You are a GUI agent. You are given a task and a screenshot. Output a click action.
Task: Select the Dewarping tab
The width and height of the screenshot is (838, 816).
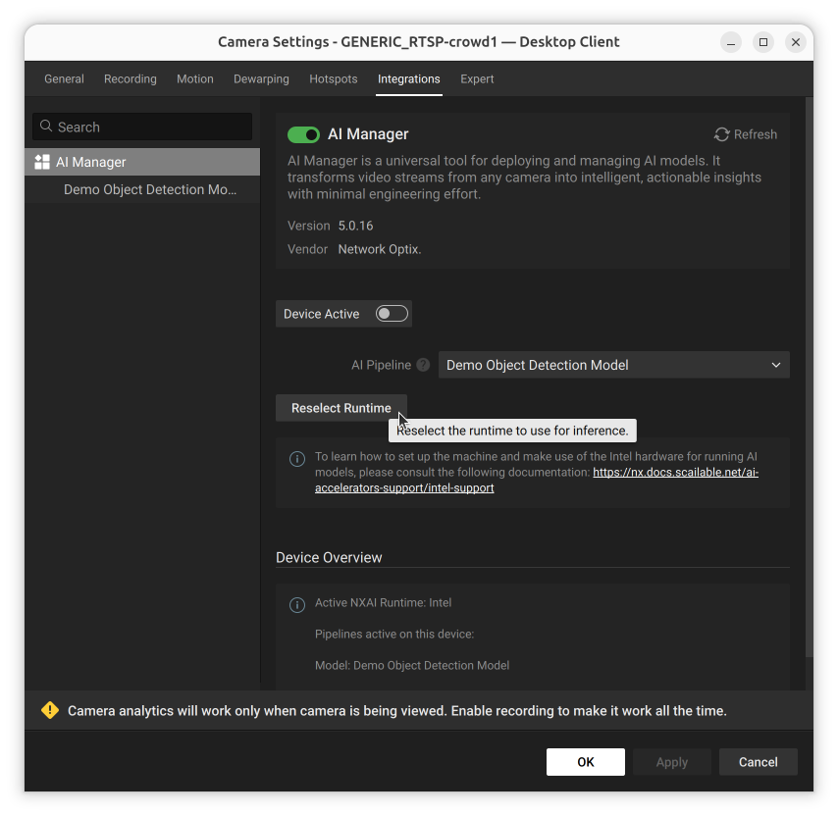click(261, 79)
